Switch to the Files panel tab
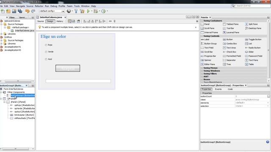 [x=12, y=17]
